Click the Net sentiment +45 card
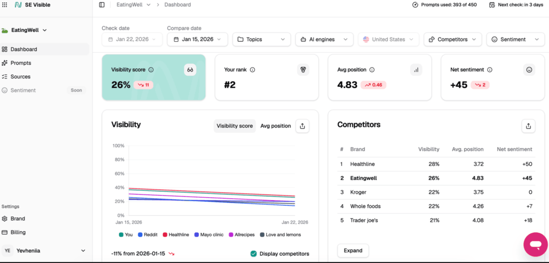The height and width of the screenshot is (263, 549). 493,77
